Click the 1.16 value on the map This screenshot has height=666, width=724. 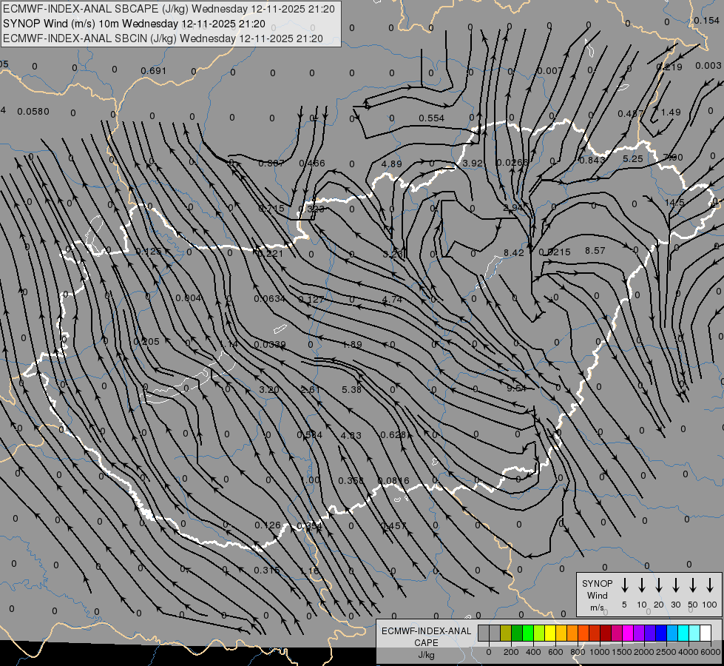tap(309, 571)
